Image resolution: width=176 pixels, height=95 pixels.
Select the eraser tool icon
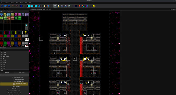tap(48, 6)
